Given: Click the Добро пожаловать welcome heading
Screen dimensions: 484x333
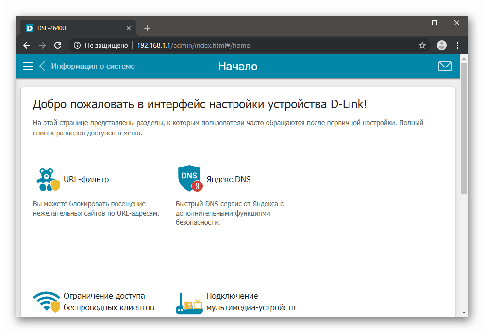Looking at the screenshot, I should (200, 104).
